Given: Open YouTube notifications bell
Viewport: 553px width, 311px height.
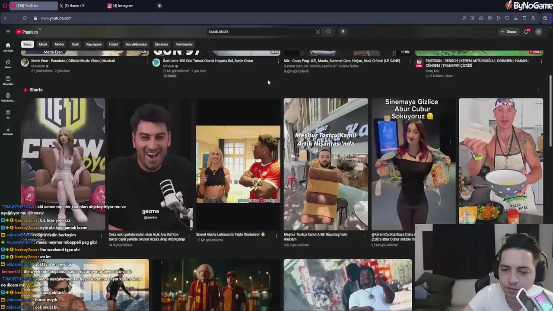Looking at the screenshot, I should pyautogui.click(x=526, y=32).
